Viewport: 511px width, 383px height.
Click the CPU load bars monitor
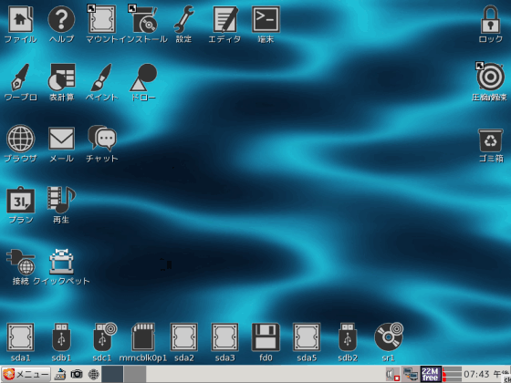[452, 374]
